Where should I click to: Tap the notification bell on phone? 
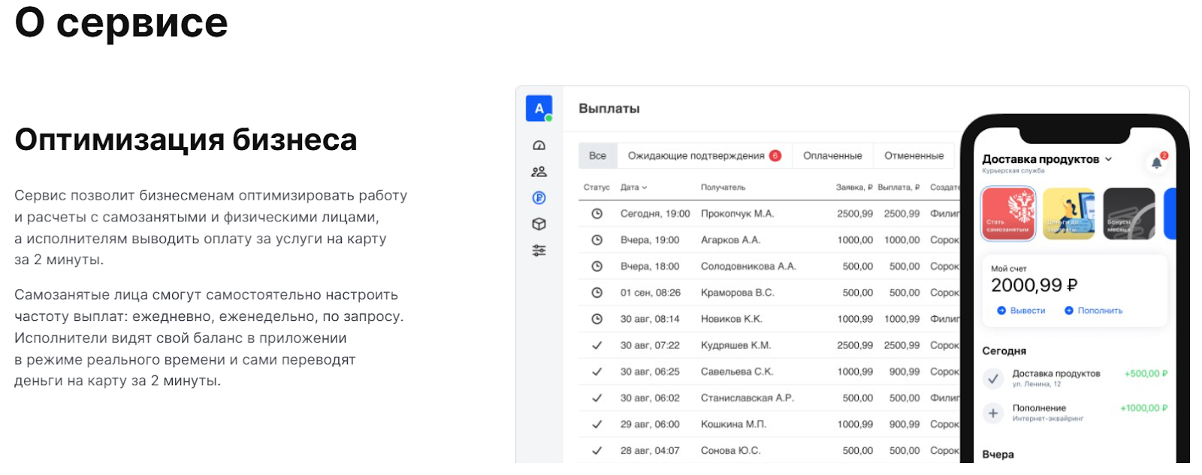click(x=1157, y=162)
